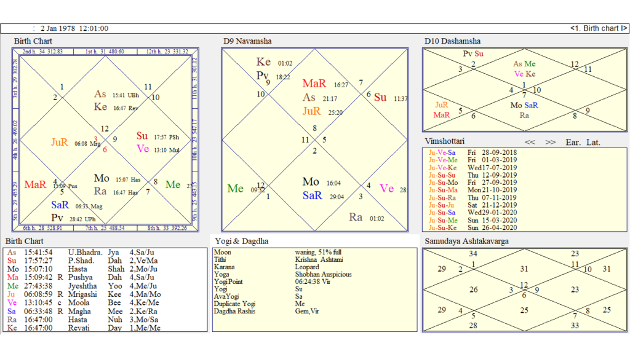Click the '12th h. 23 331.32' house label
The width and height of the screenshot is (630, 354).
[167, 52]
